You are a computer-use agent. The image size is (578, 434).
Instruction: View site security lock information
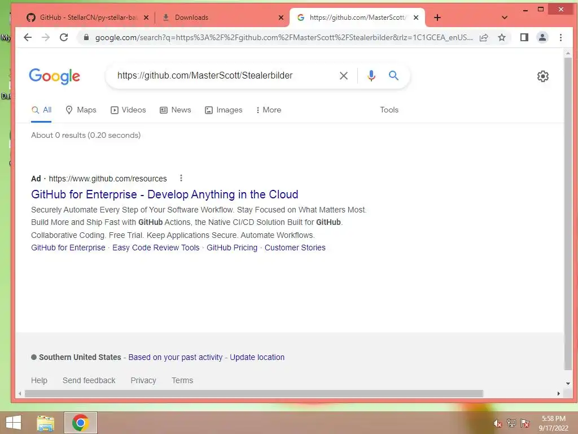coord(86,37)
